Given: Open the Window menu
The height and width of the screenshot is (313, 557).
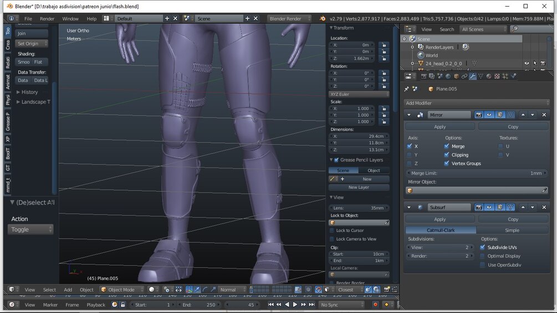Looking at the screenshot, I should 70,18.
